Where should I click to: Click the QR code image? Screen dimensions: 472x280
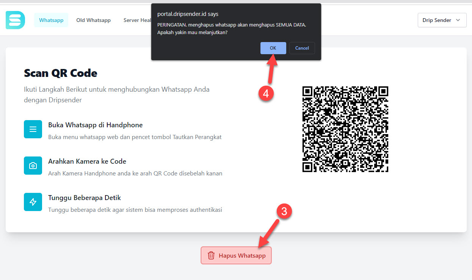click(x=345, y=129)
